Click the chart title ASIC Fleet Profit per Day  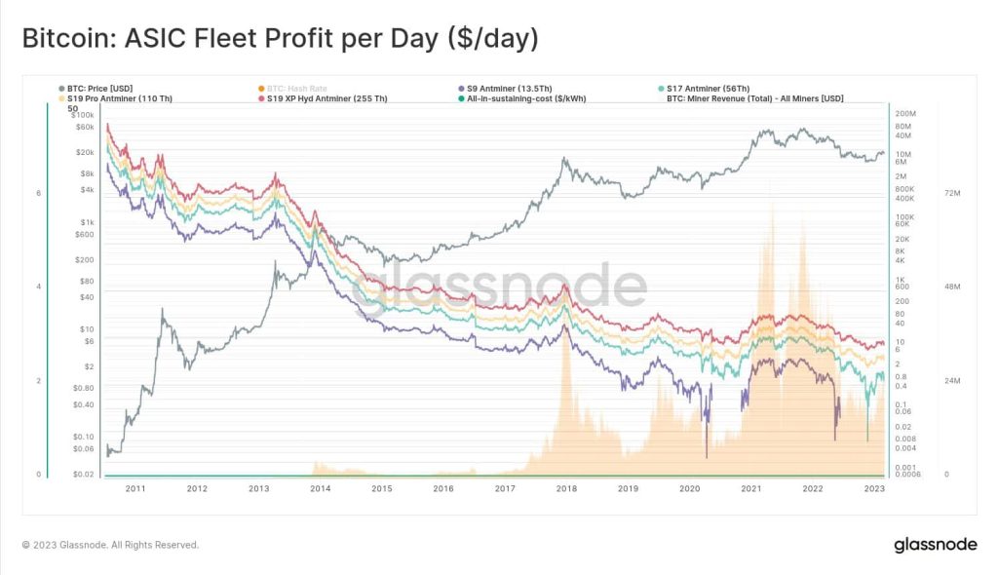pyautogui.click(x=280, y=39)
